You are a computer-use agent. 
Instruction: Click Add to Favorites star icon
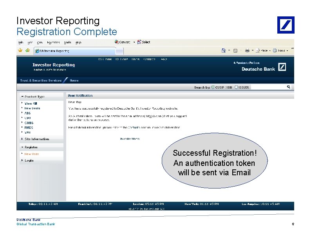pyautogui.click(x=27, y=50)
